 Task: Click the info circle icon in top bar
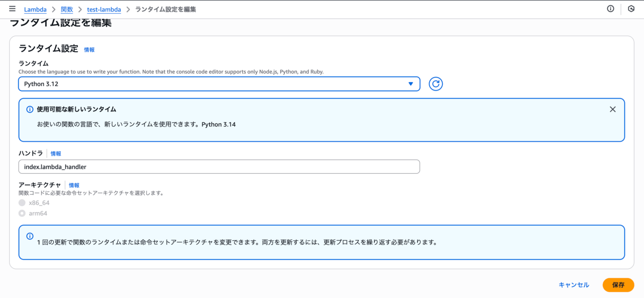click(610, 9)
